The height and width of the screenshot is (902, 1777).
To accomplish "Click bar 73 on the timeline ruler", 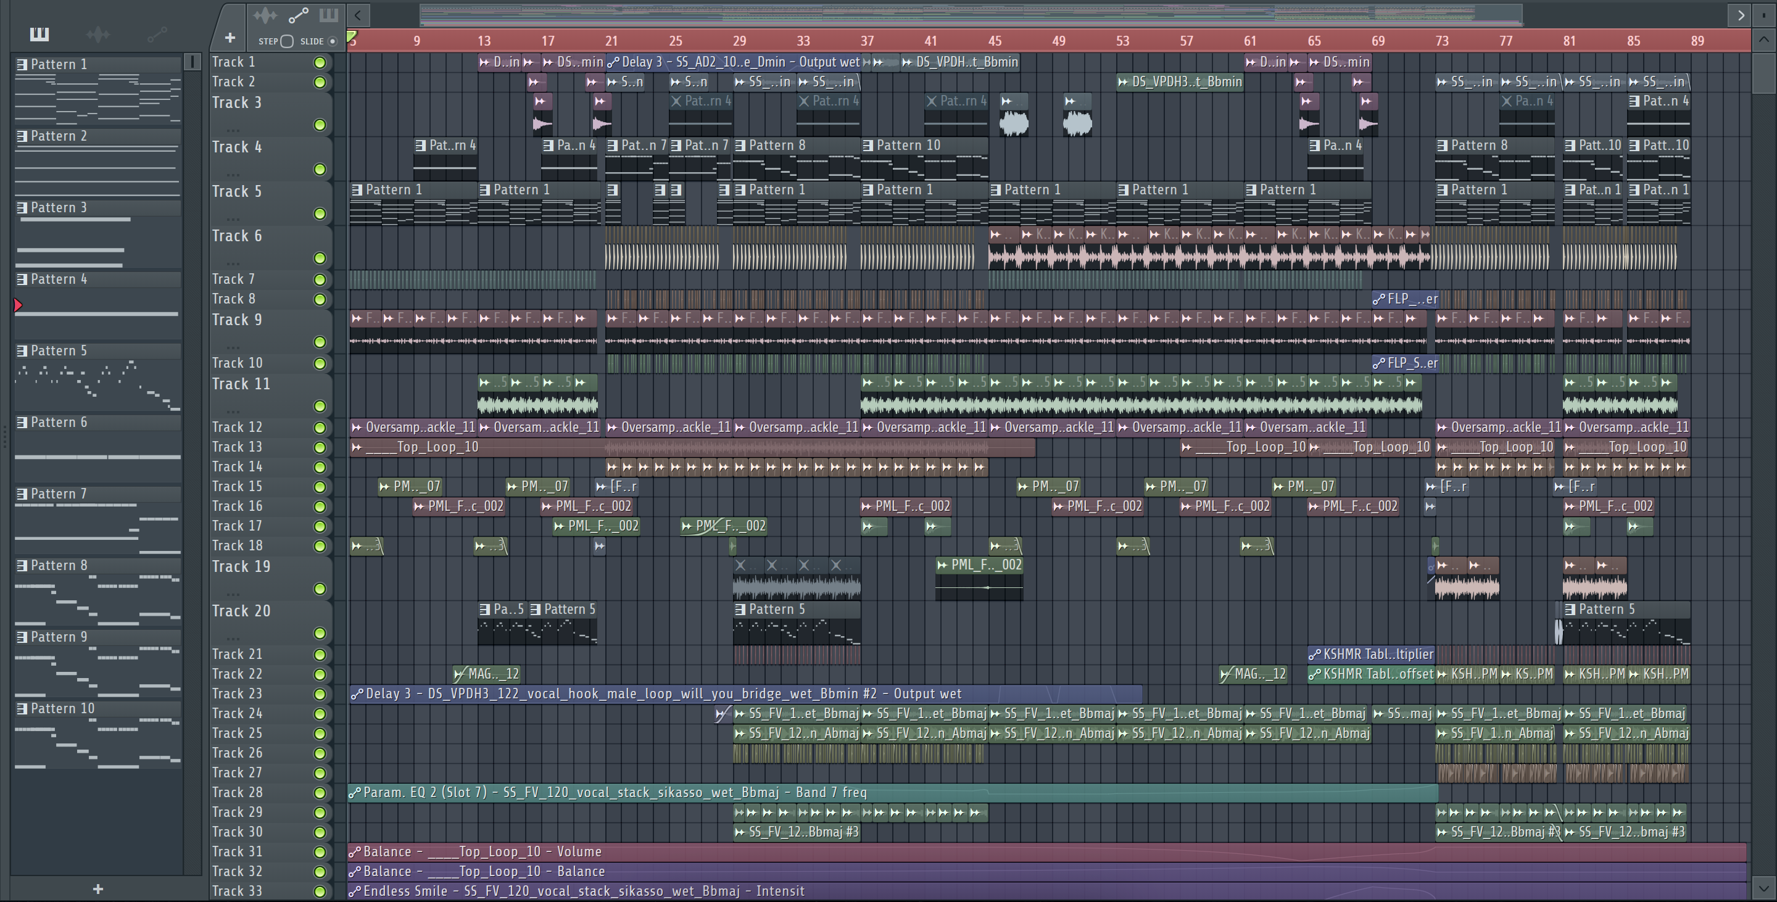I will click(1442, 41).
